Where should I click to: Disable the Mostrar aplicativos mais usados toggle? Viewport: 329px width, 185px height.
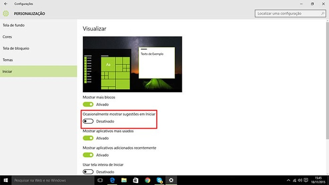[88, 138]
